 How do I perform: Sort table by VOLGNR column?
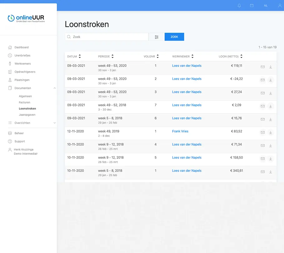[x=151, y=56]
